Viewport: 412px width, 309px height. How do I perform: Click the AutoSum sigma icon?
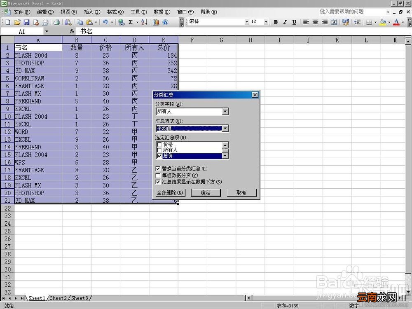point(131,22)
